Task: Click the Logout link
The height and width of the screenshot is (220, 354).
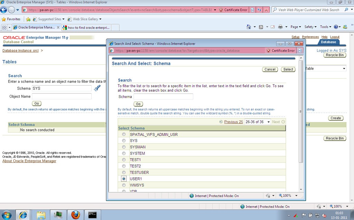Action: pyautogui.click(x=335, y=37)
